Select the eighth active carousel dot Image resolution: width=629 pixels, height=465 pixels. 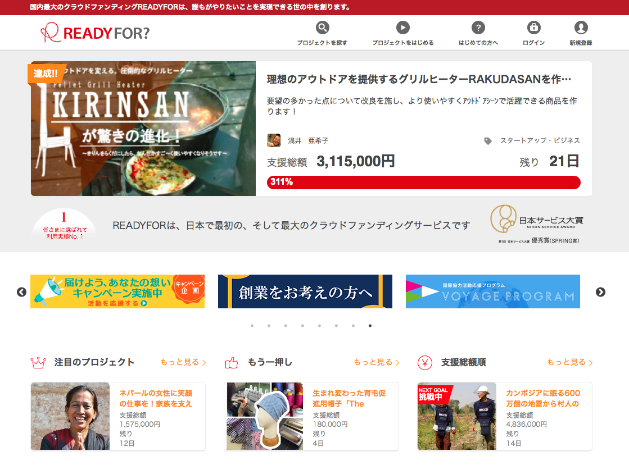point(370,326)
